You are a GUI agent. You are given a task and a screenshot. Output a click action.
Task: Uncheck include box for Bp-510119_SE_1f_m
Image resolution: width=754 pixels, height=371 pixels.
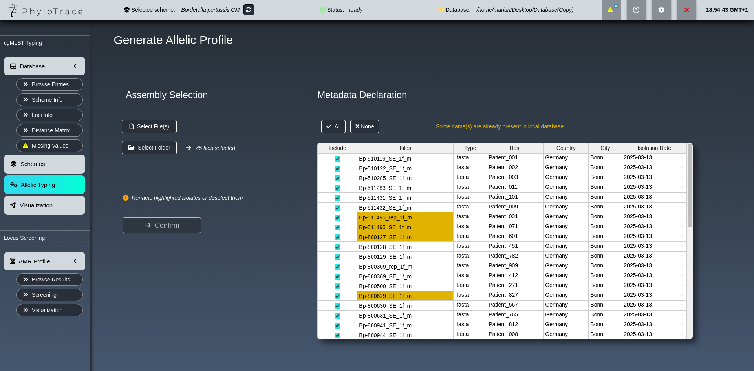pos(337,159)
